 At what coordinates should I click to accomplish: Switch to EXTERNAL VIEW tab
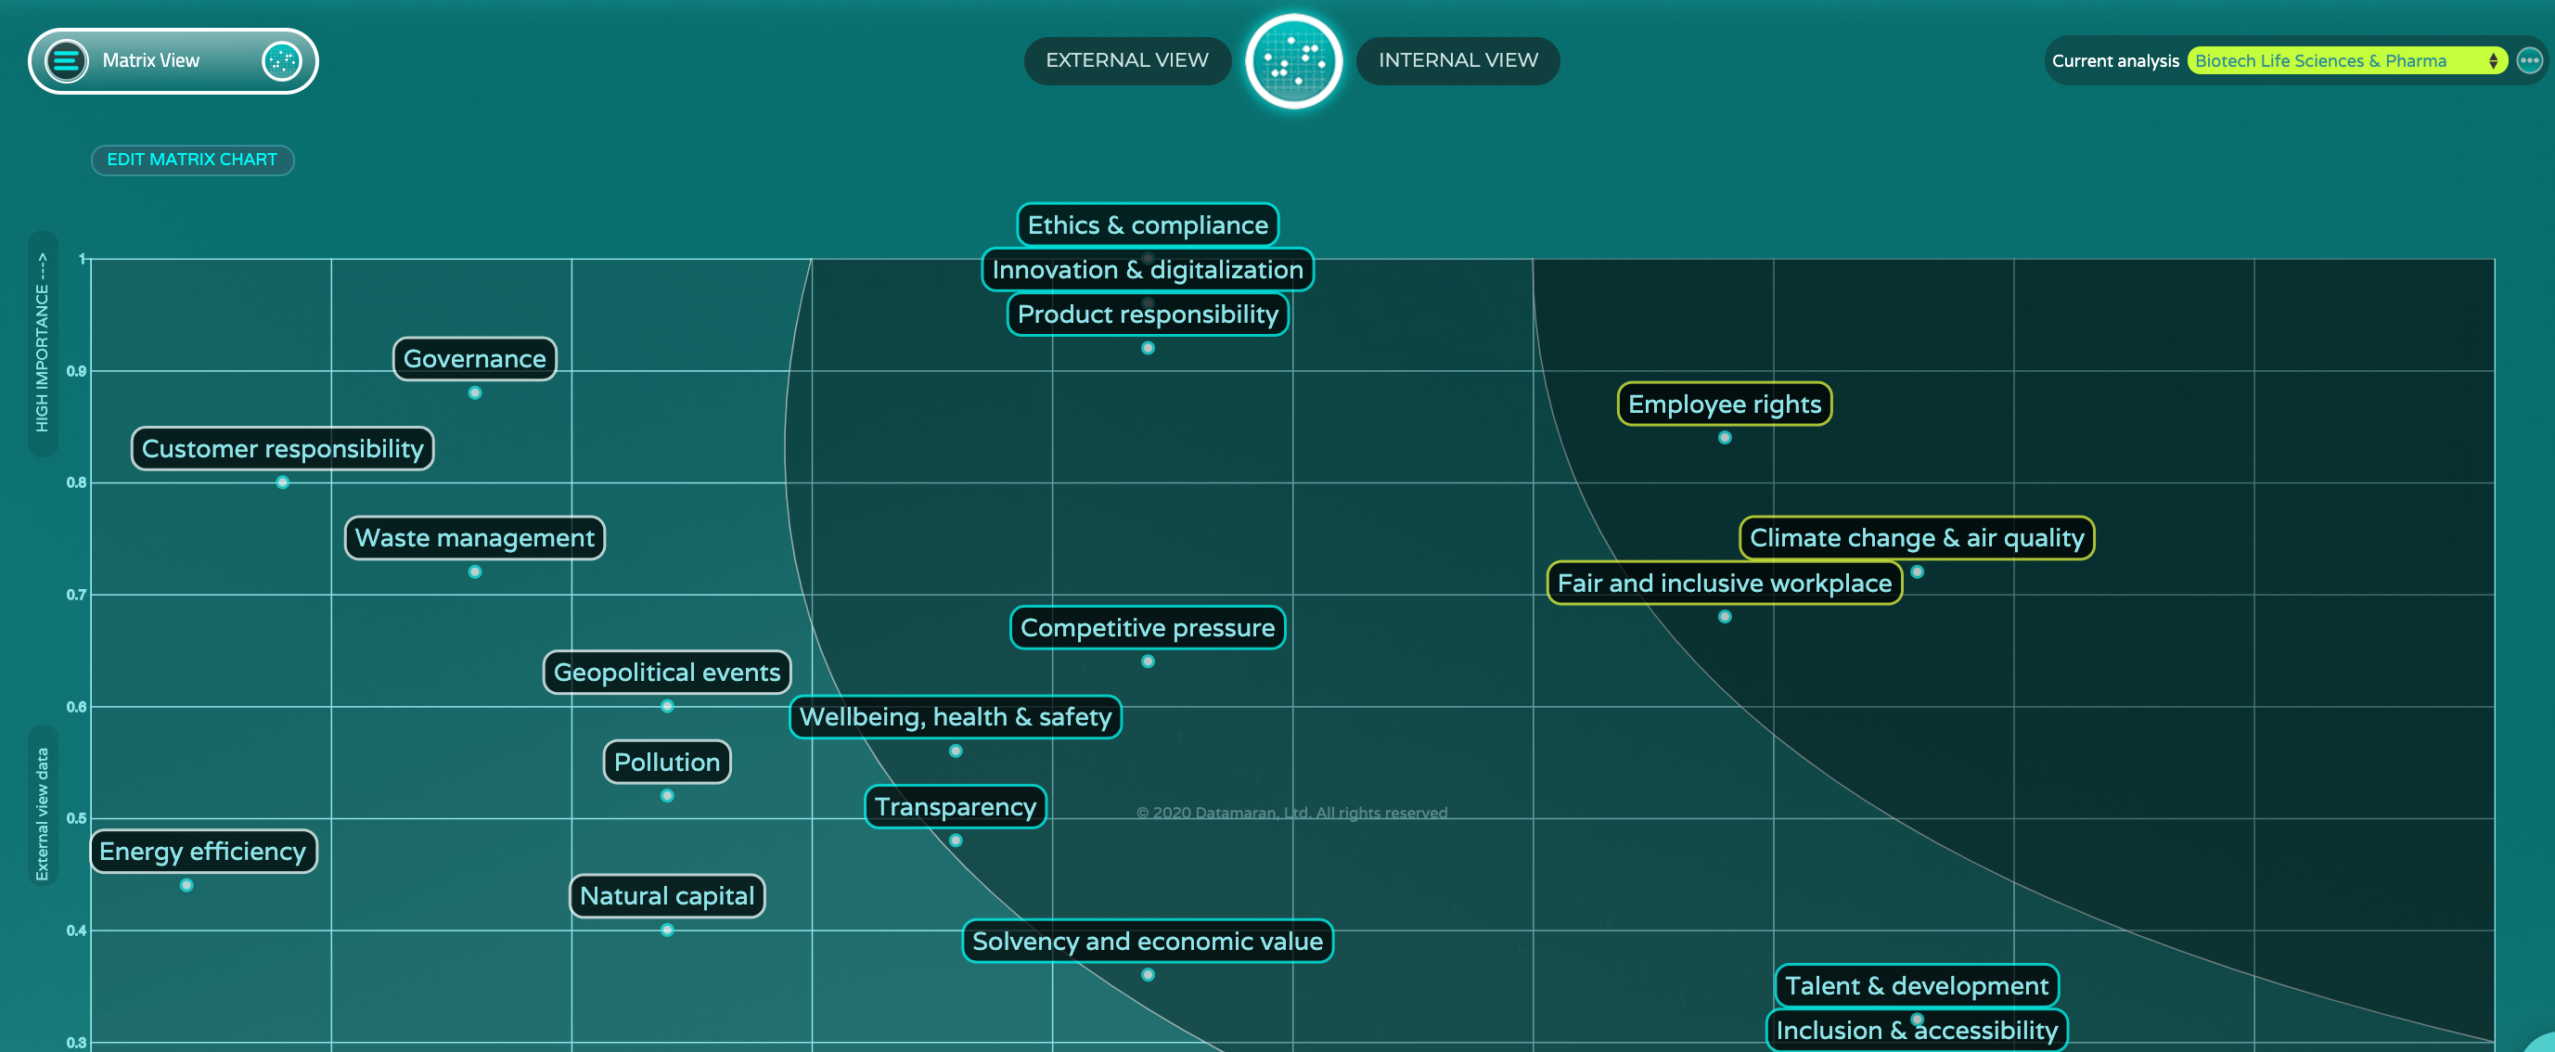tap(1126, 60)
